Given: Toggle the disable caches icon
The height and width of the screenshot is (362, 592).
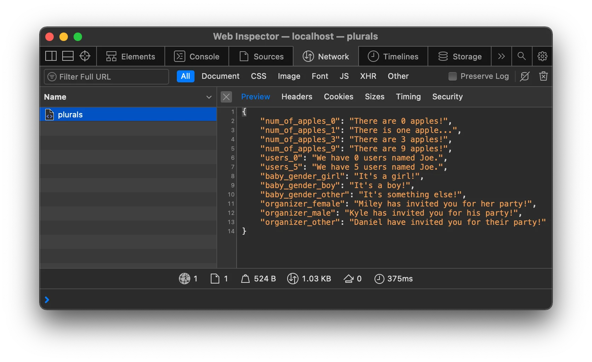Looking at the screenshot, I should (x=525, y=76).
